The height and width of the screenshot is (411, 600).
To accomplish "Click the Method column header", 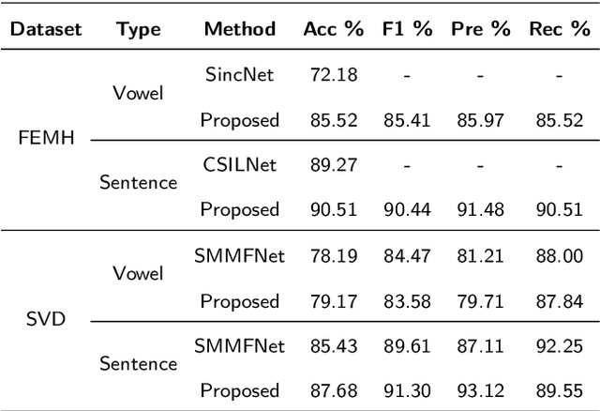I will tap(239, 29).
